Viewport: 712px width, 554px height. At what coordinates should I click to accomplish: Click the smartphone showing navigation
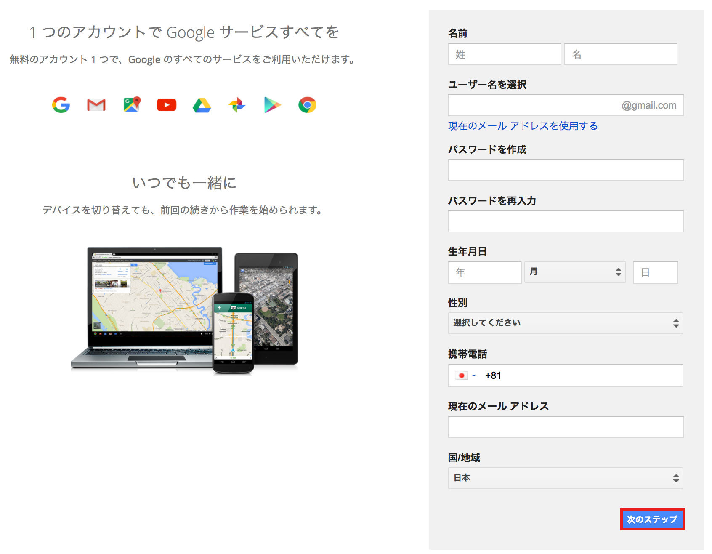[x=233, y=333]
